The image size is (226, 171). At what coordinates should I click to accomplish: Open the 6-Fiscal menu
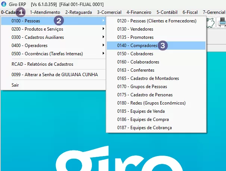[x=191, y=12]
